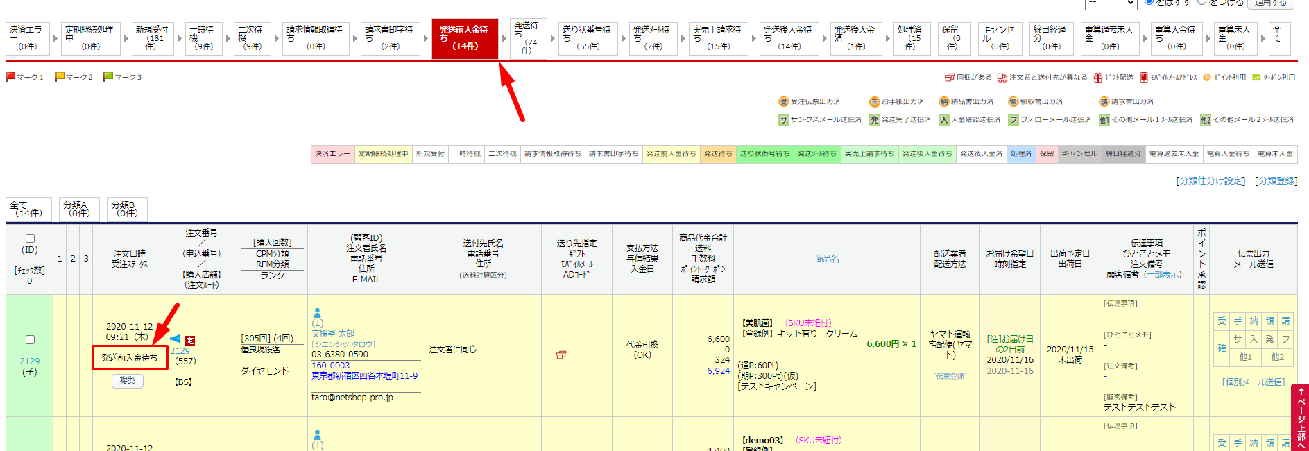Screen dimensions: 1309x451
Task: Open the 個別メール送信 link
Action: pos(1254,382)
